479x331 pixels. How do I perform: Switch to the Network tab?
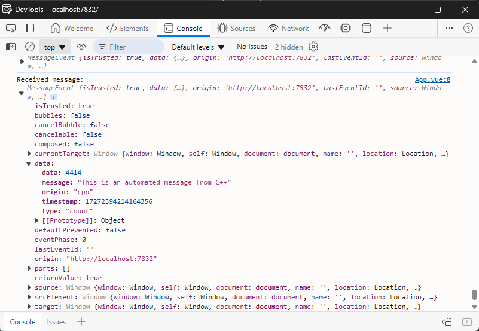tap(288, 28)
